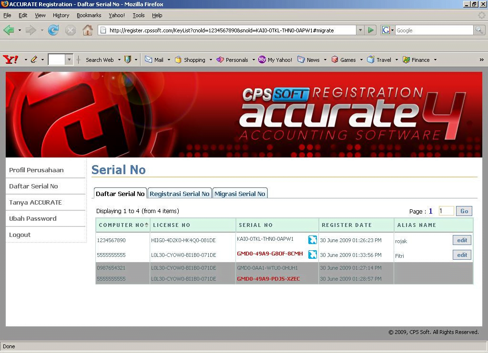
Task: Open the Back button history dropdown
Action: (x=20, y=30)
